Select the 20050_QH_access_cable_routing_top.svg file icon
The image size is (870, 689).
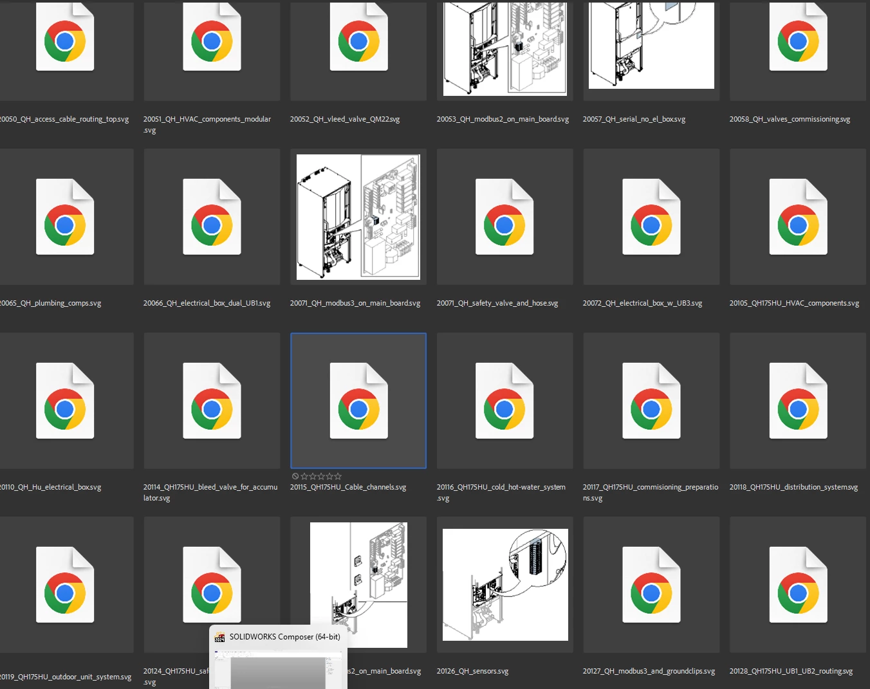(x=65, y=37)
